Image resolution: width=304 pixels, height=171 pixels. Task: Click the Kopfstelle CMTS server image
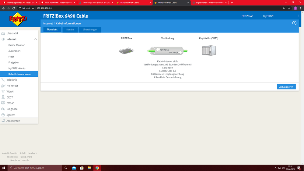(x=209, y=51)
